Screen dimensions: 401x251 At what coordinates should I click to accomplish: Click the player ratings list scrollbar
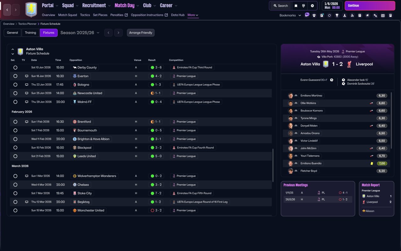pos(392,120)
